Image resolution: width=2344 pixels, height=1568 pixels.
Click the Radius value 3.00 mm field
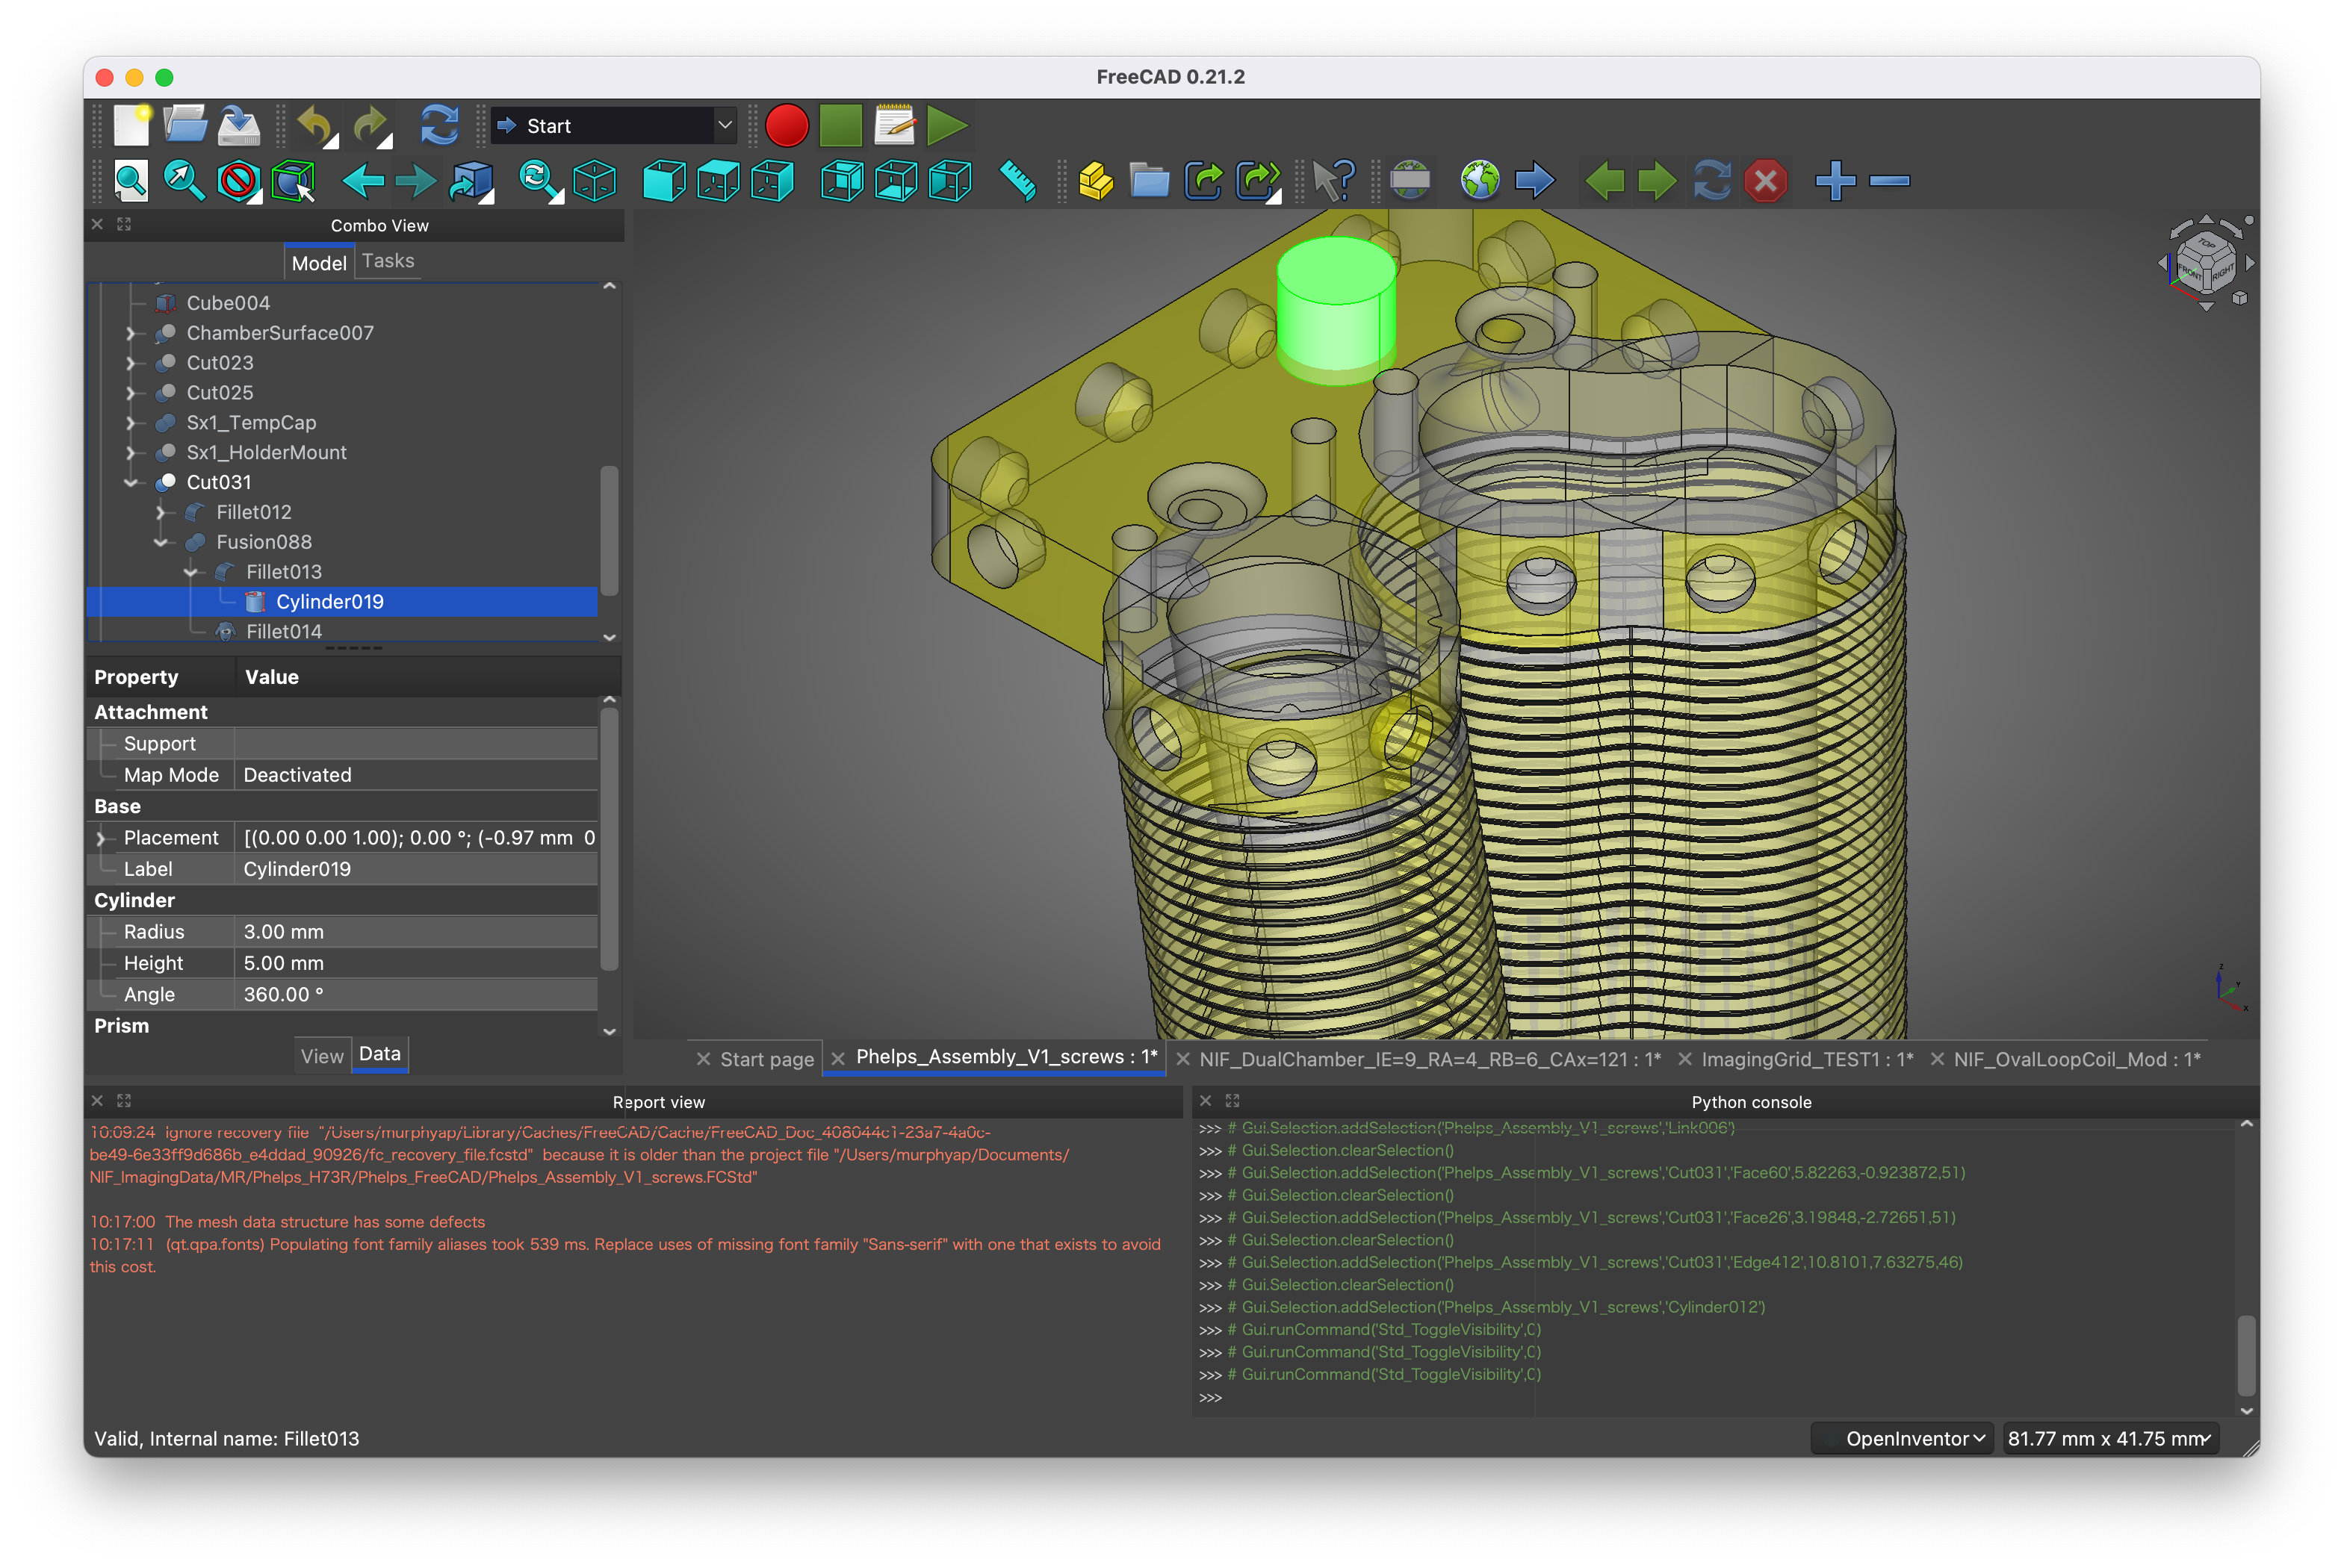point(415,932)
